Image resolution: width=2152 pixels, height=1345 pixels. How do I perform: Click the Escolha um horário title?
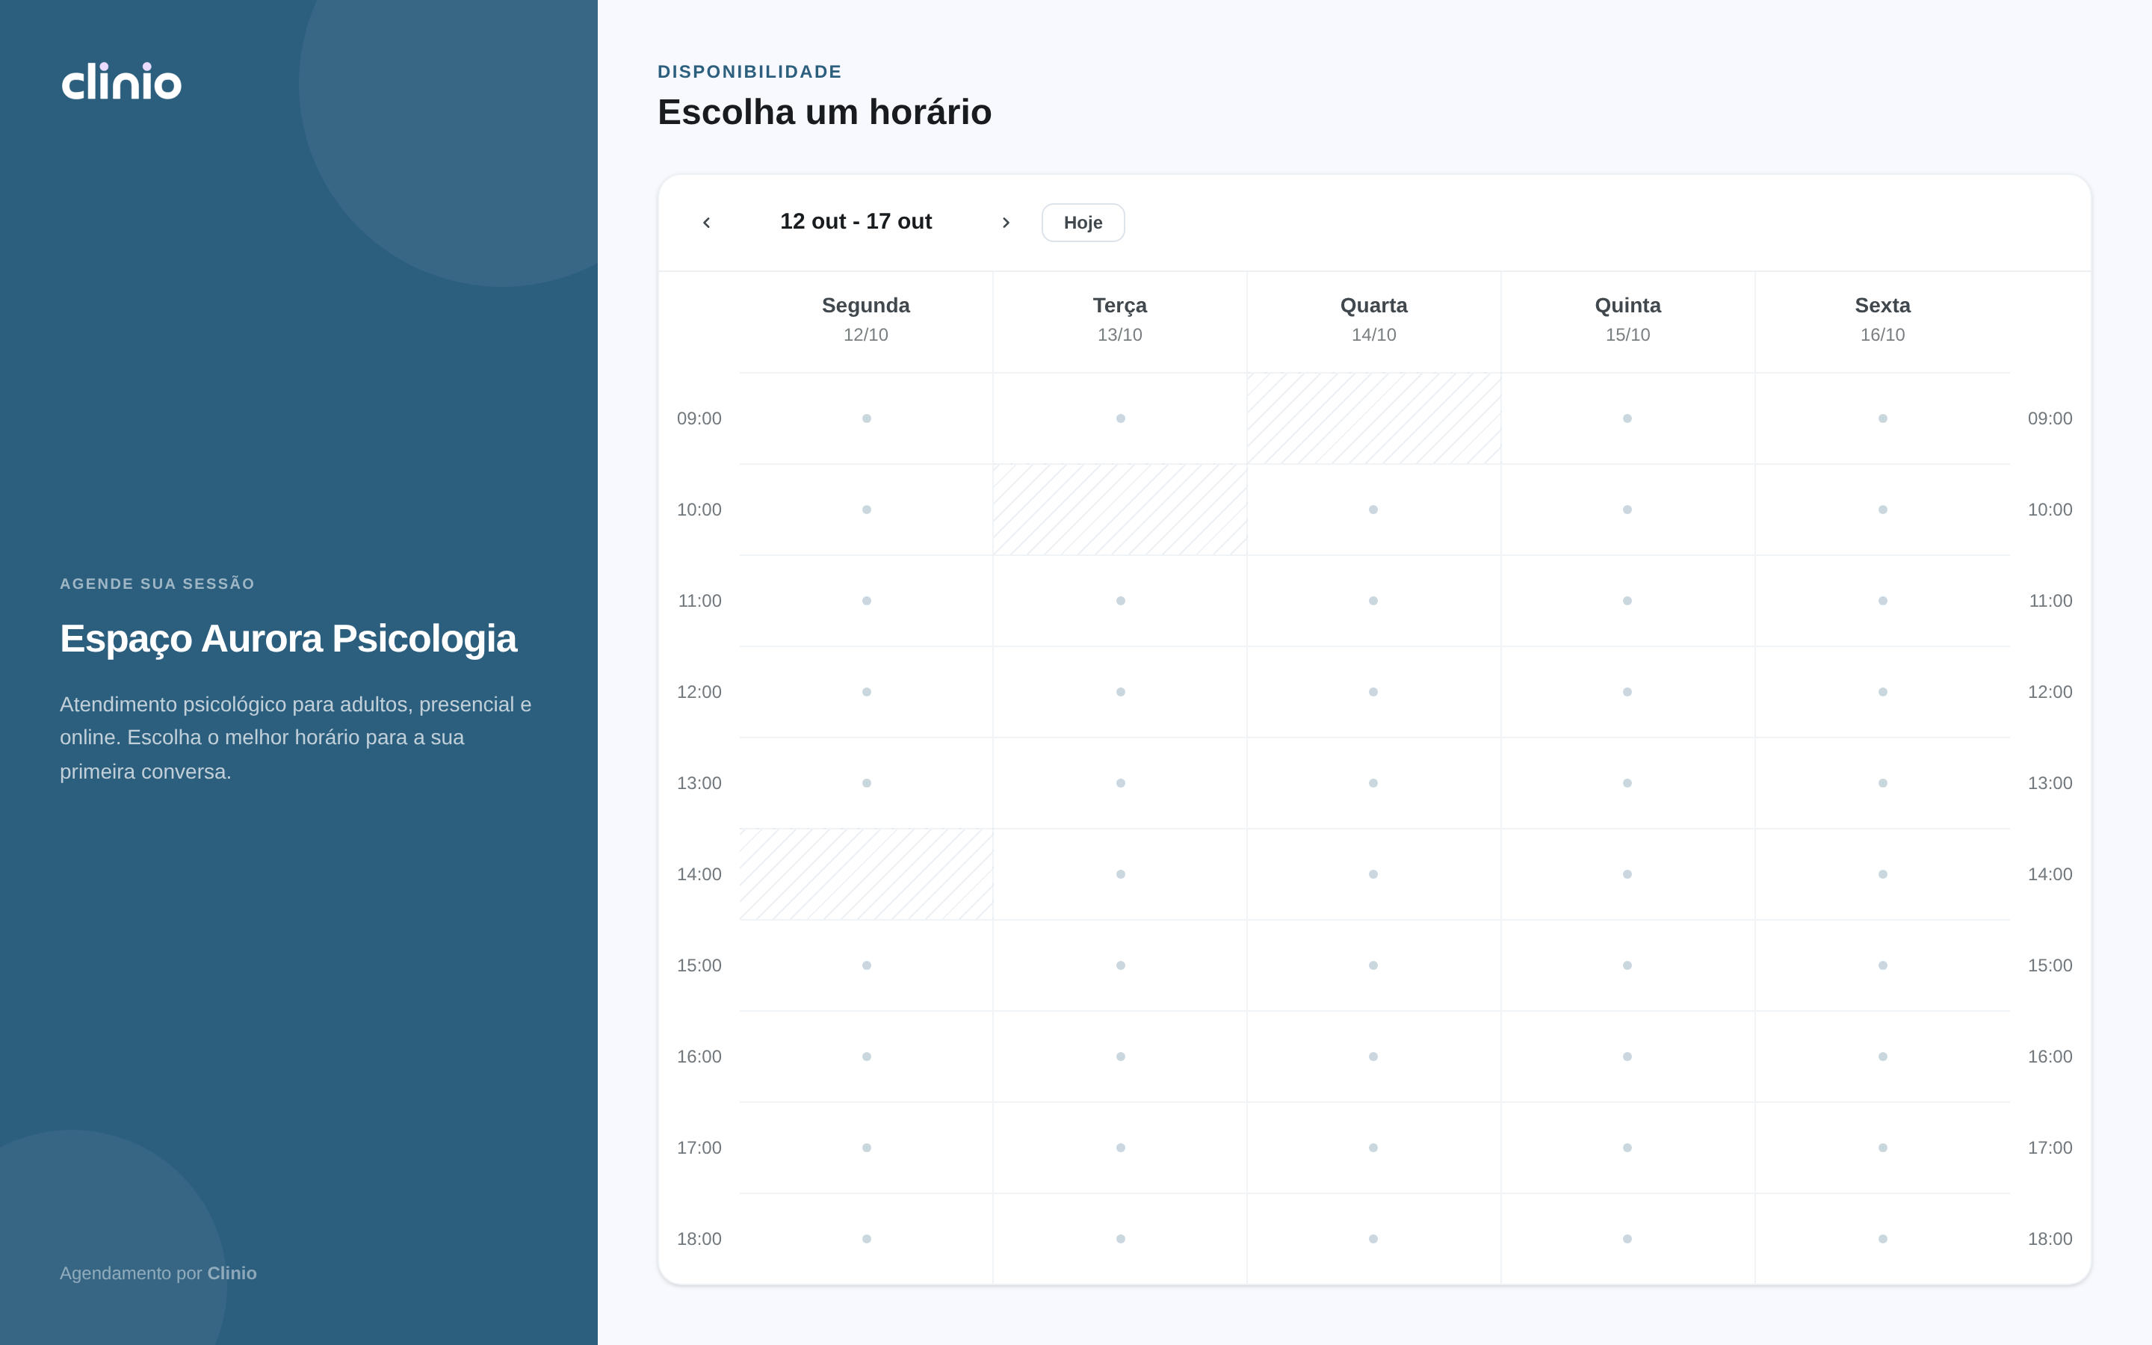[824, 112]
